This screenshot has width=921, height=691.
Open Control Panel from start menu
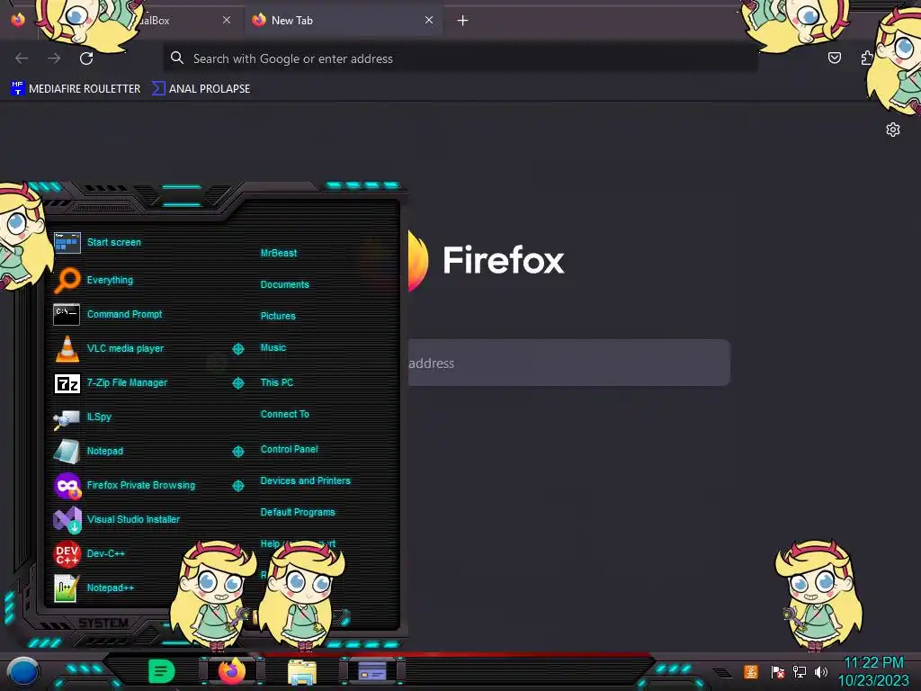[289, 450]
